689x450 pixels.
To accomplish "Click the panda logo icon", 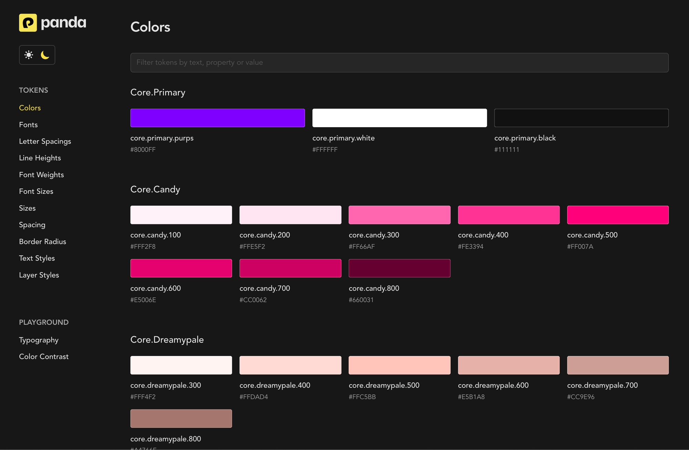I will pos(28,23).
